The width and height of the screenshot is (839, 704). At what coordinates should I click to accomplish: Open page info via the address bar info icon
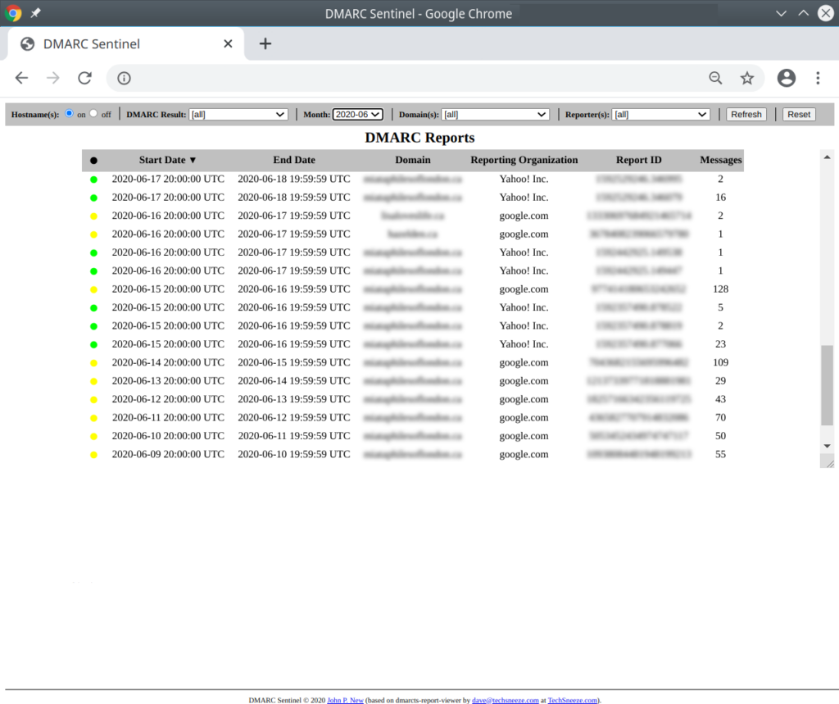click(123, 78)
